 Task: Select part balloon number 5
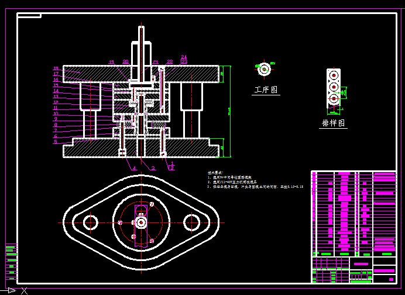pyautogui.click(x=56, y=142)
